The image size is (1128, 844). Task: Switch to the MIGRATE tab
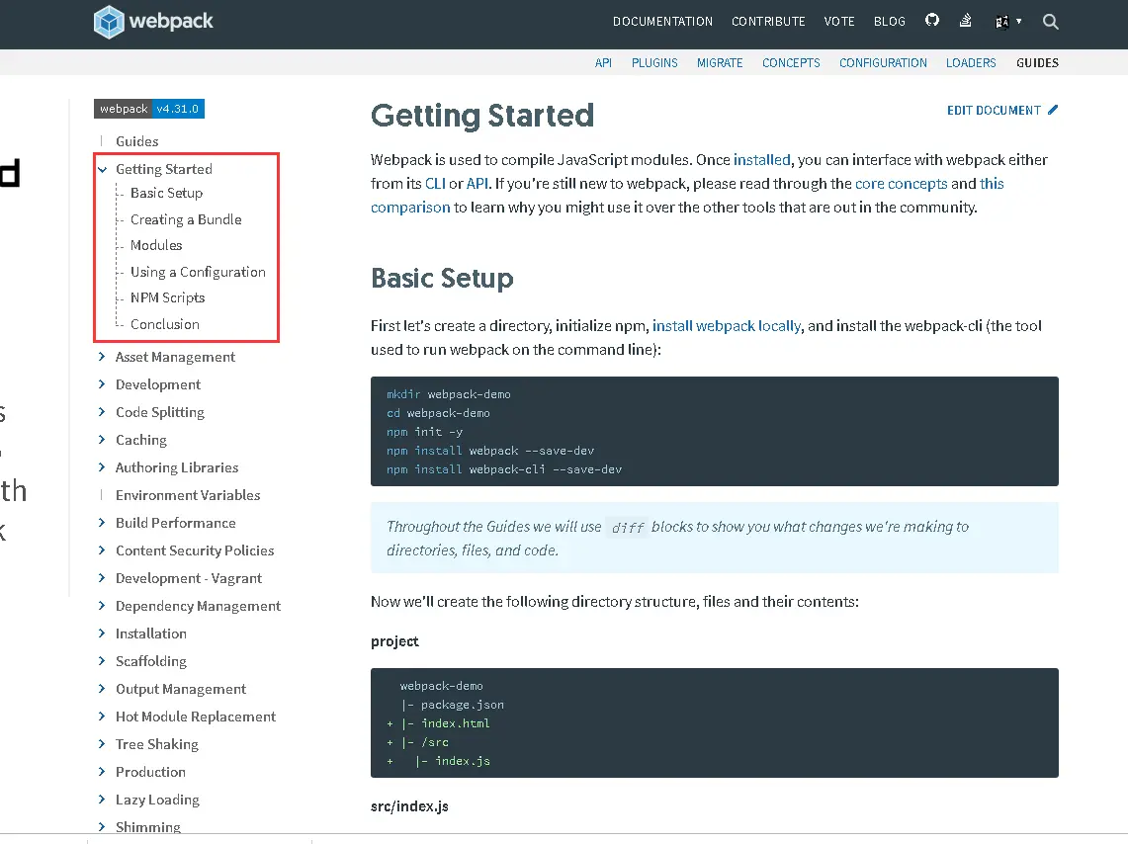pos(720,62)
